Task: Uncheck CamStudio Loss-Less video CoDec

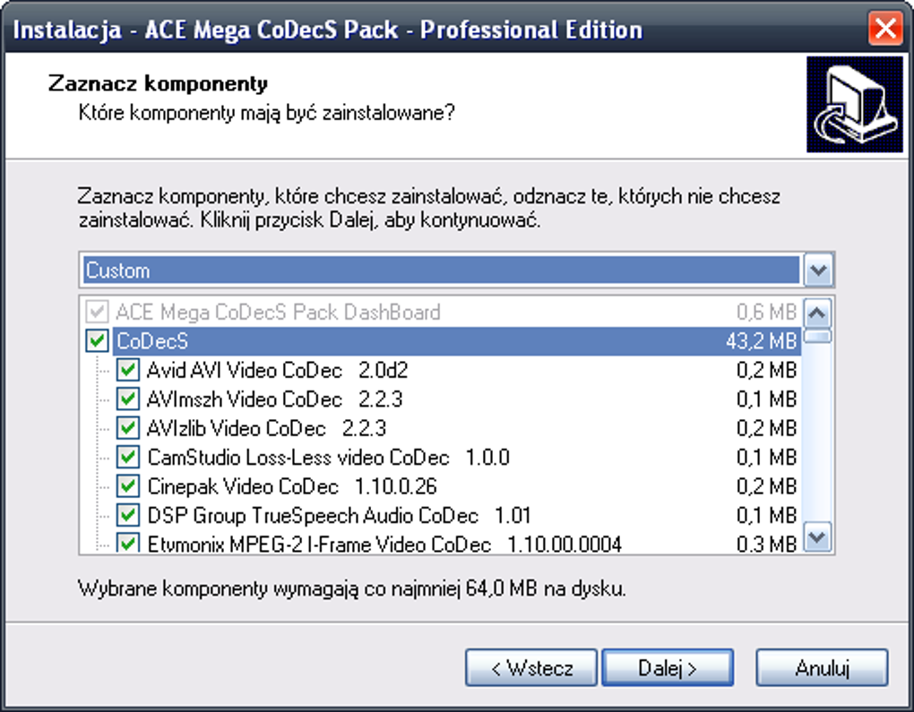Action: click(x=129, y=457)
